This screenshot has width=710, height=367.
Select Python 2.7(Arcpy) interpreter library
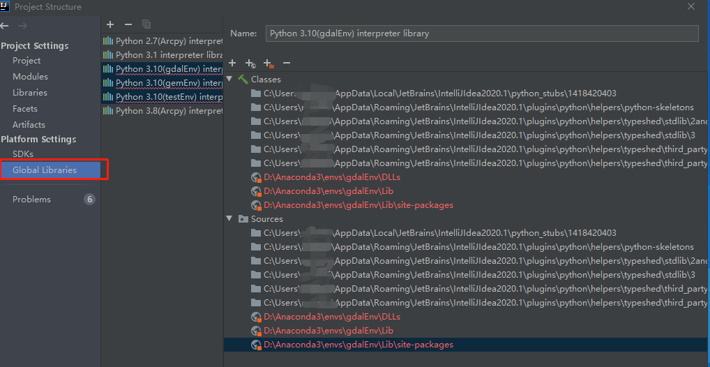coord(162,40)
